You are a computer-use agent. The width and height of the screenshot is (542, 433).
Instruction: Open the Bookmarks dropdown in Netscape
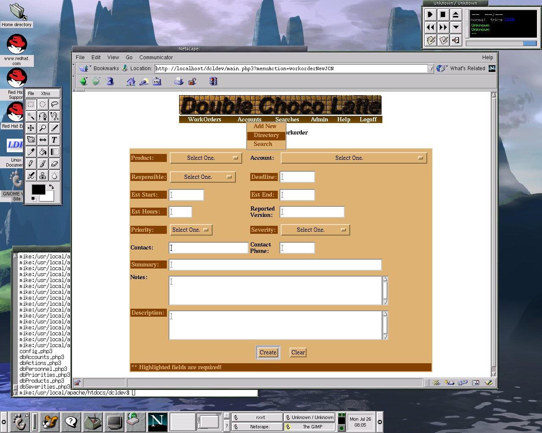(99, 68)
